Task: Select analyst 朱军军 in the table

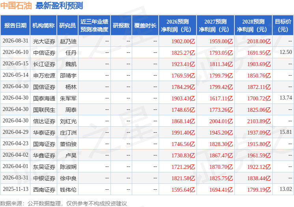Action: tap(68, 98)
